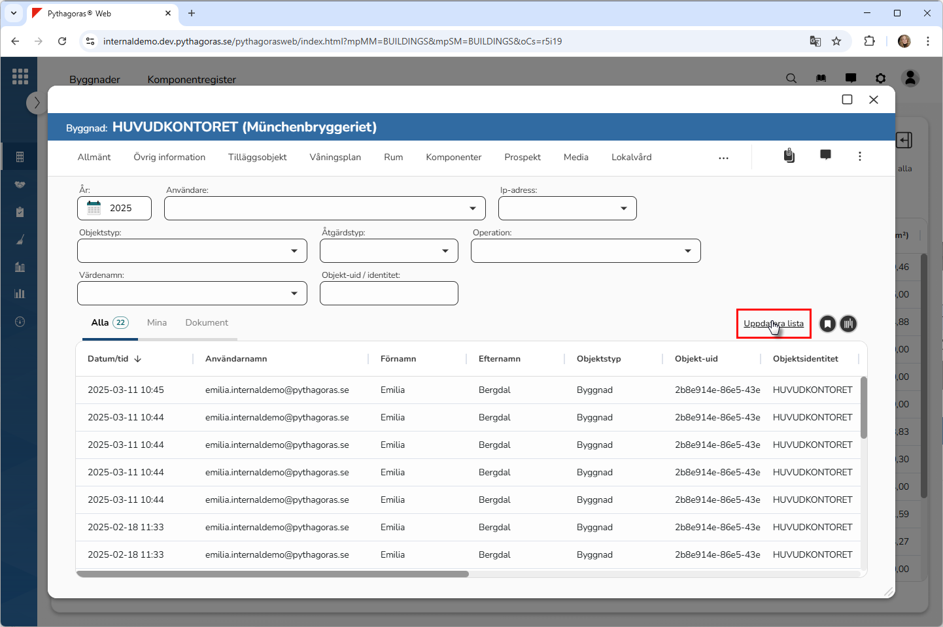The image size is (943, 627).
Task: Click the column chooser icon above the table
Action: [848, 324]
